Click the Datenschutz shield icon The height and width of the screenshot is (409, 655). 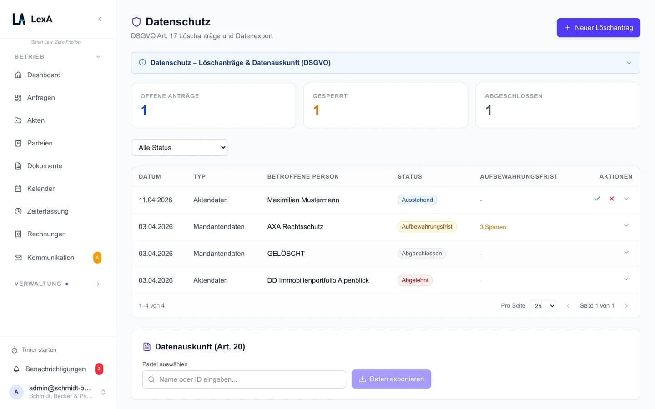click(136, 22)
